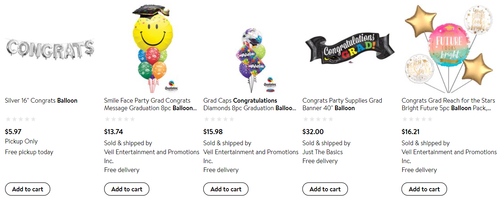Add Grad Caps Congratulations Diamonds to cart
The width and height of the screenshot is (502, 201).
pos(226,189)
